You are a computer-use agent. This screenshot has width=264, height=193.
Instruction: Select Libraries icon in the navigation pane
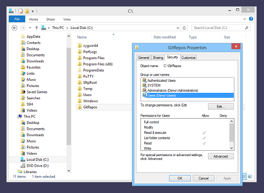20,172
